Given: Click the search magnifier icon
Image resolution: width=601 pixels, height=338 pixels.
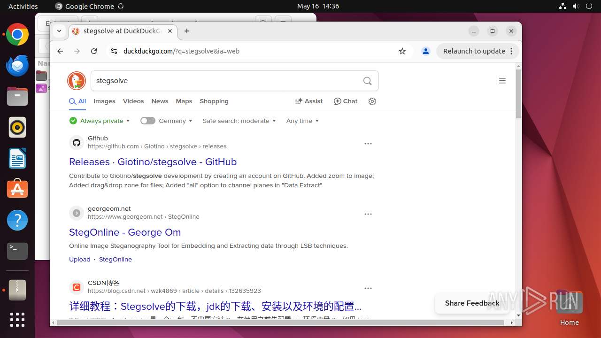Looking at the screenshot, I should click(367, 81).
